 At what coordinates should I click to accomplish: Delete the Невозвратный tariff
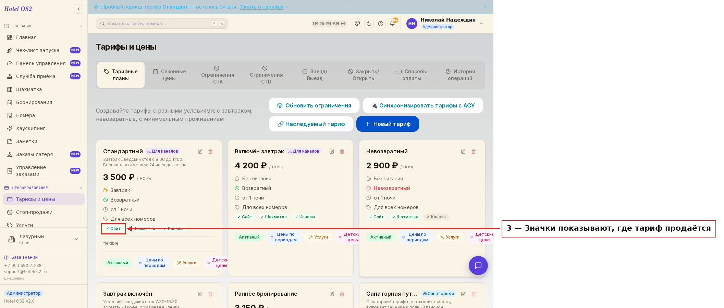474,152
